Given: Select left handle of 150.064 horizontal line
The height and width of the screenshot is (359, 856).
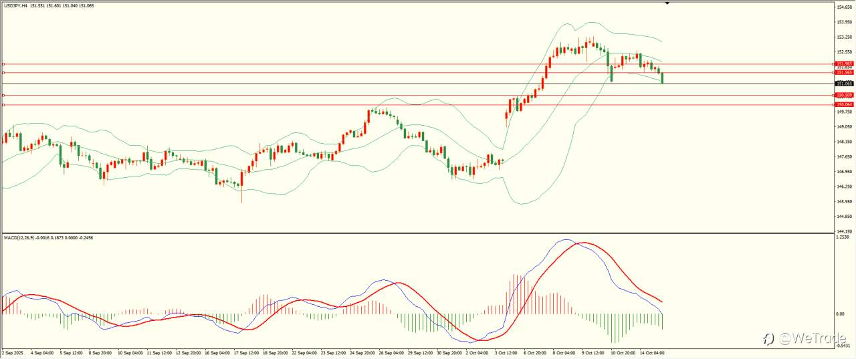Looking at the screenshot, I should [x=4, y=105].
